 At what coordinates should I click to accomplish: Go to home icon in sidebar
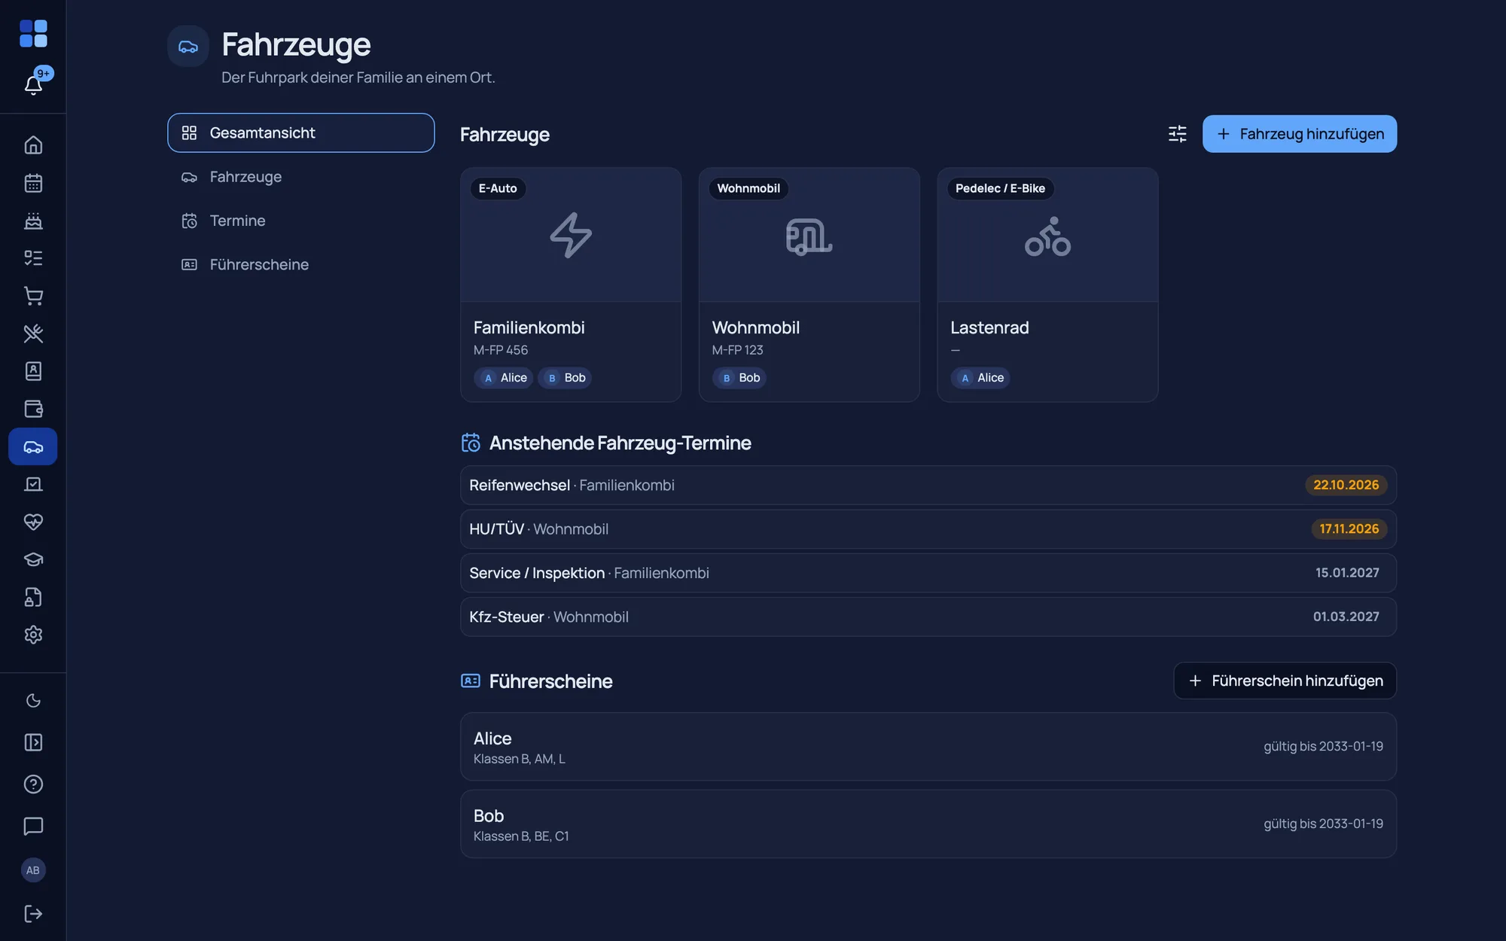[33, 145]
